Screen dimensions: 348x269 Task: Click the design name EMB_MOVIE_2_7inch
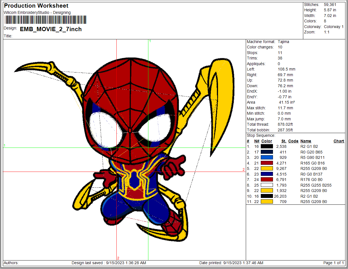[51, 29]
